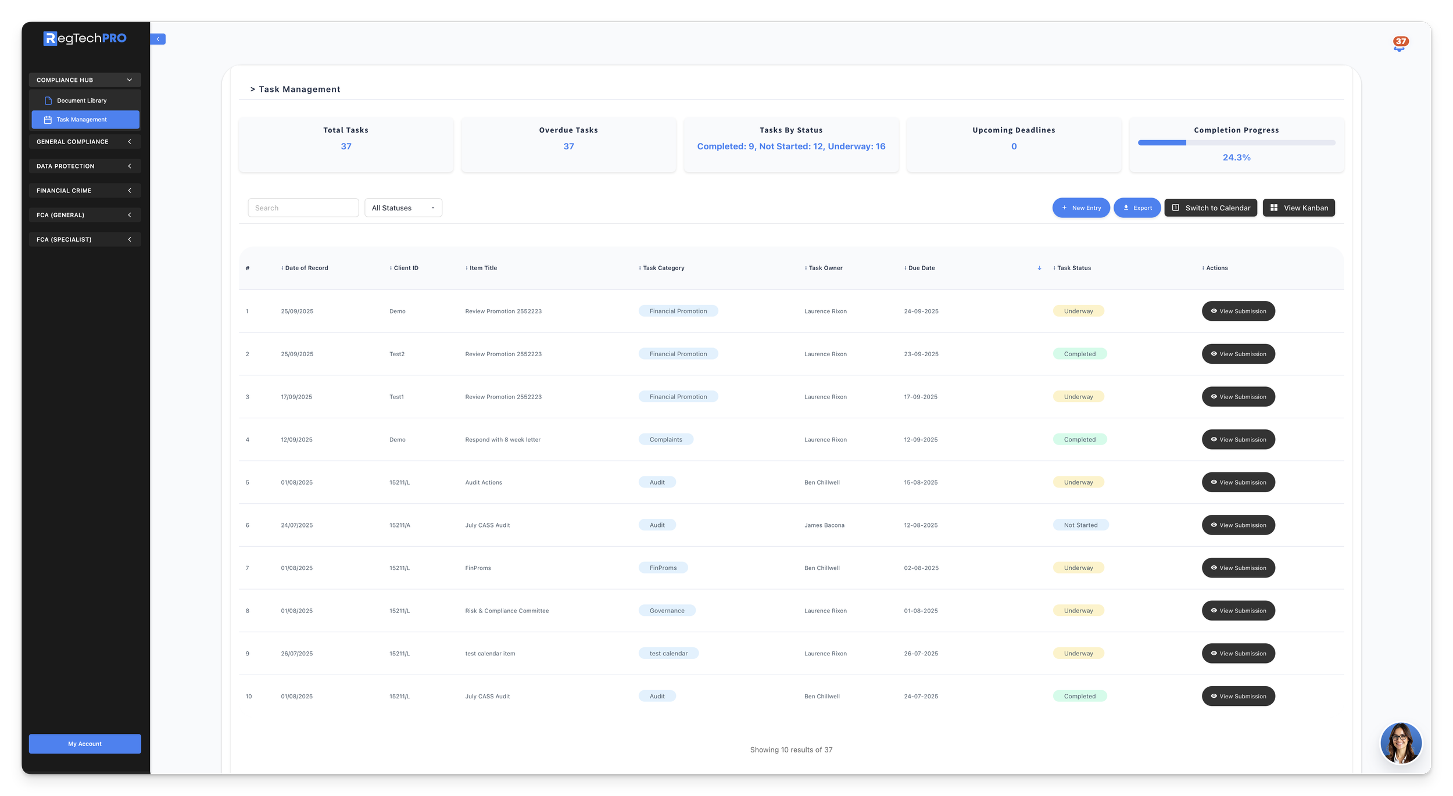Sort the table by Task Status column
Image resolution: width=1453 pixels, height=796 pixels.
click(x=1073, y=268)
